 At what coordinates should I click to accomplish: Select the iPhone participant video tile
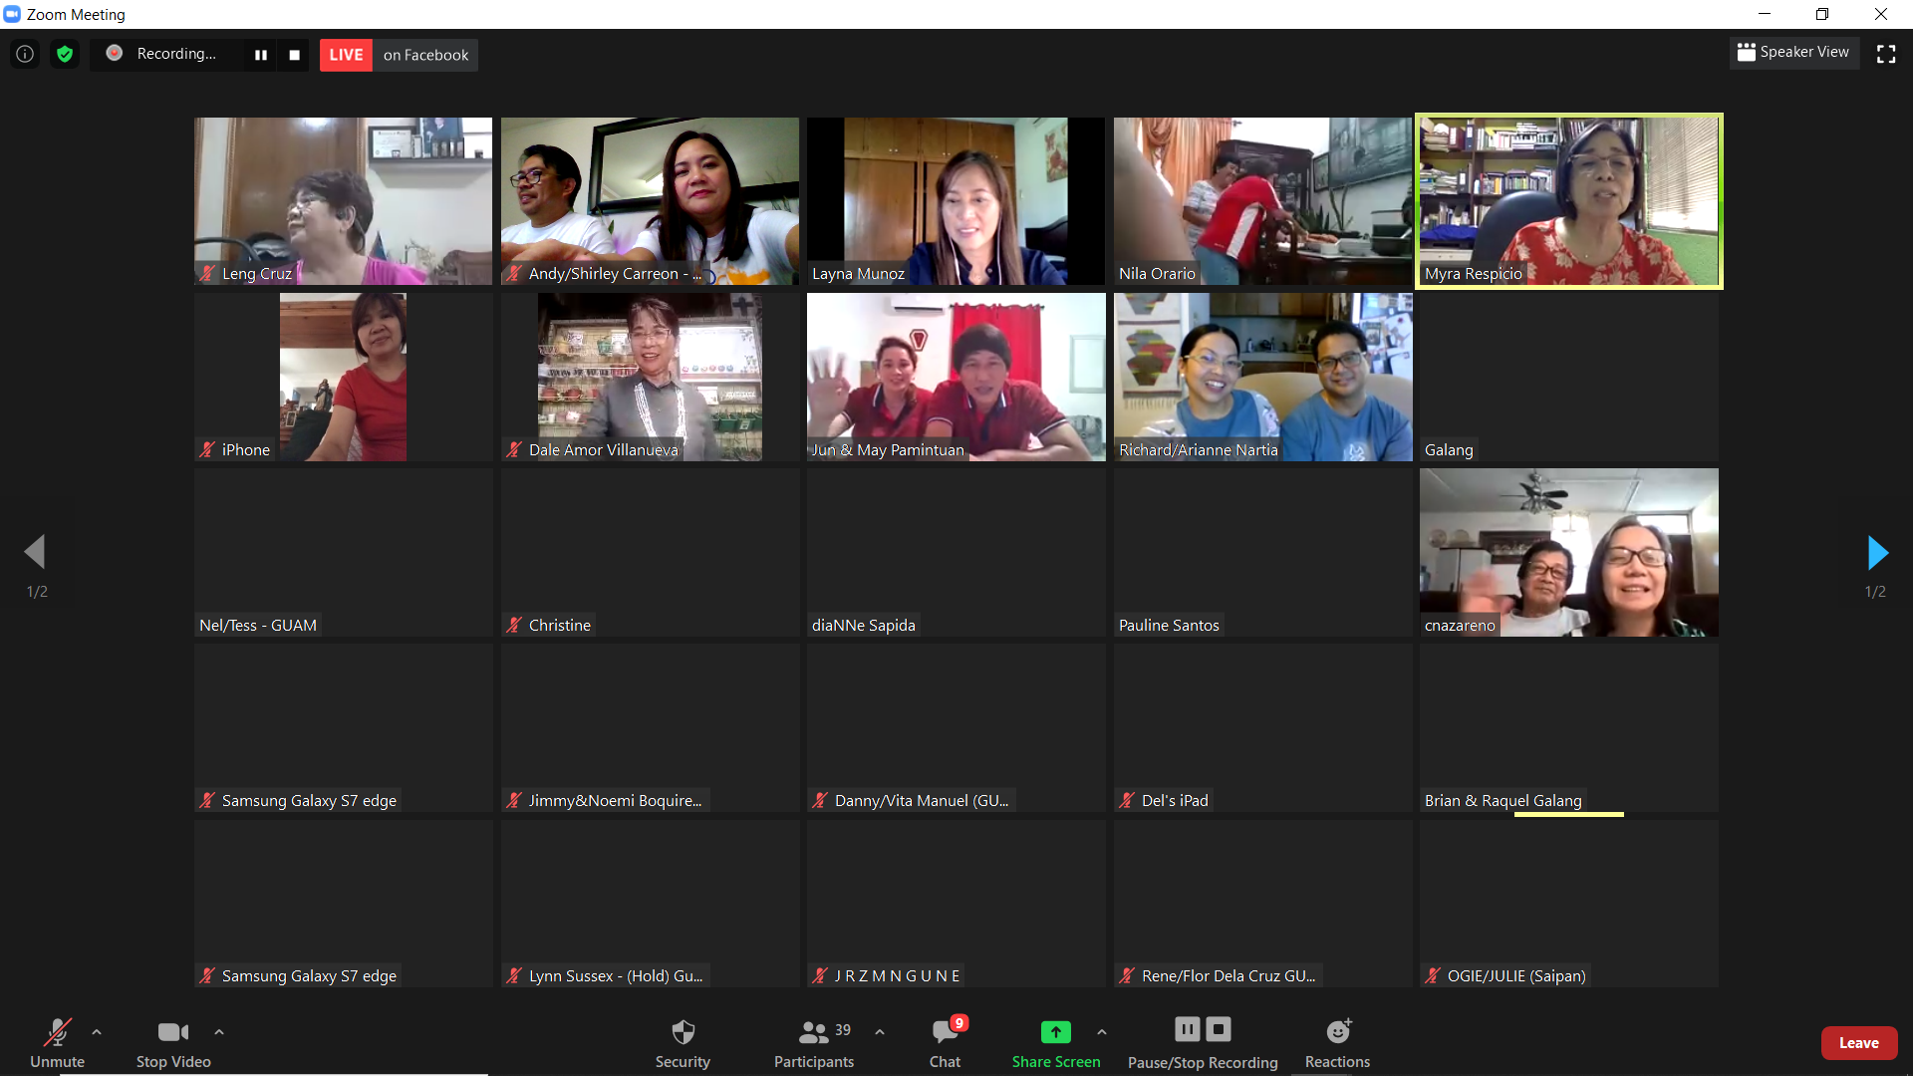pyautogui.click(x=343, y=377)
